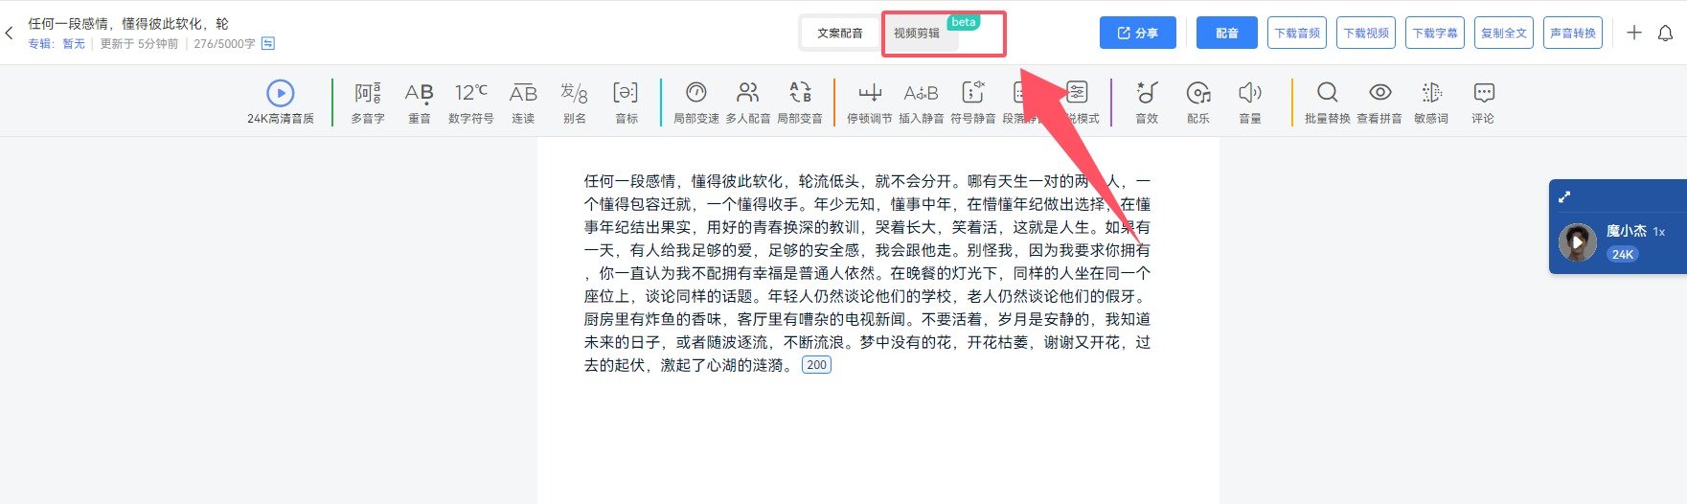
Task: Click the 1x speed next to 魔小杰
Action: 1659,232
